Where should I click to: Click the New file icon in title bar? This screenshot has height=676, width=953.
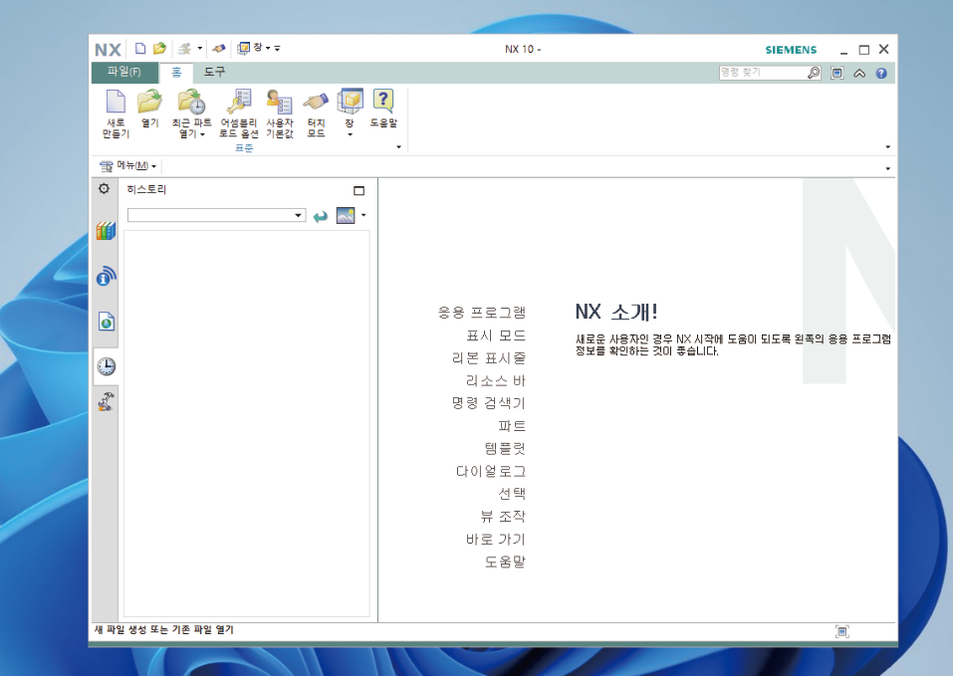(140, 48)
